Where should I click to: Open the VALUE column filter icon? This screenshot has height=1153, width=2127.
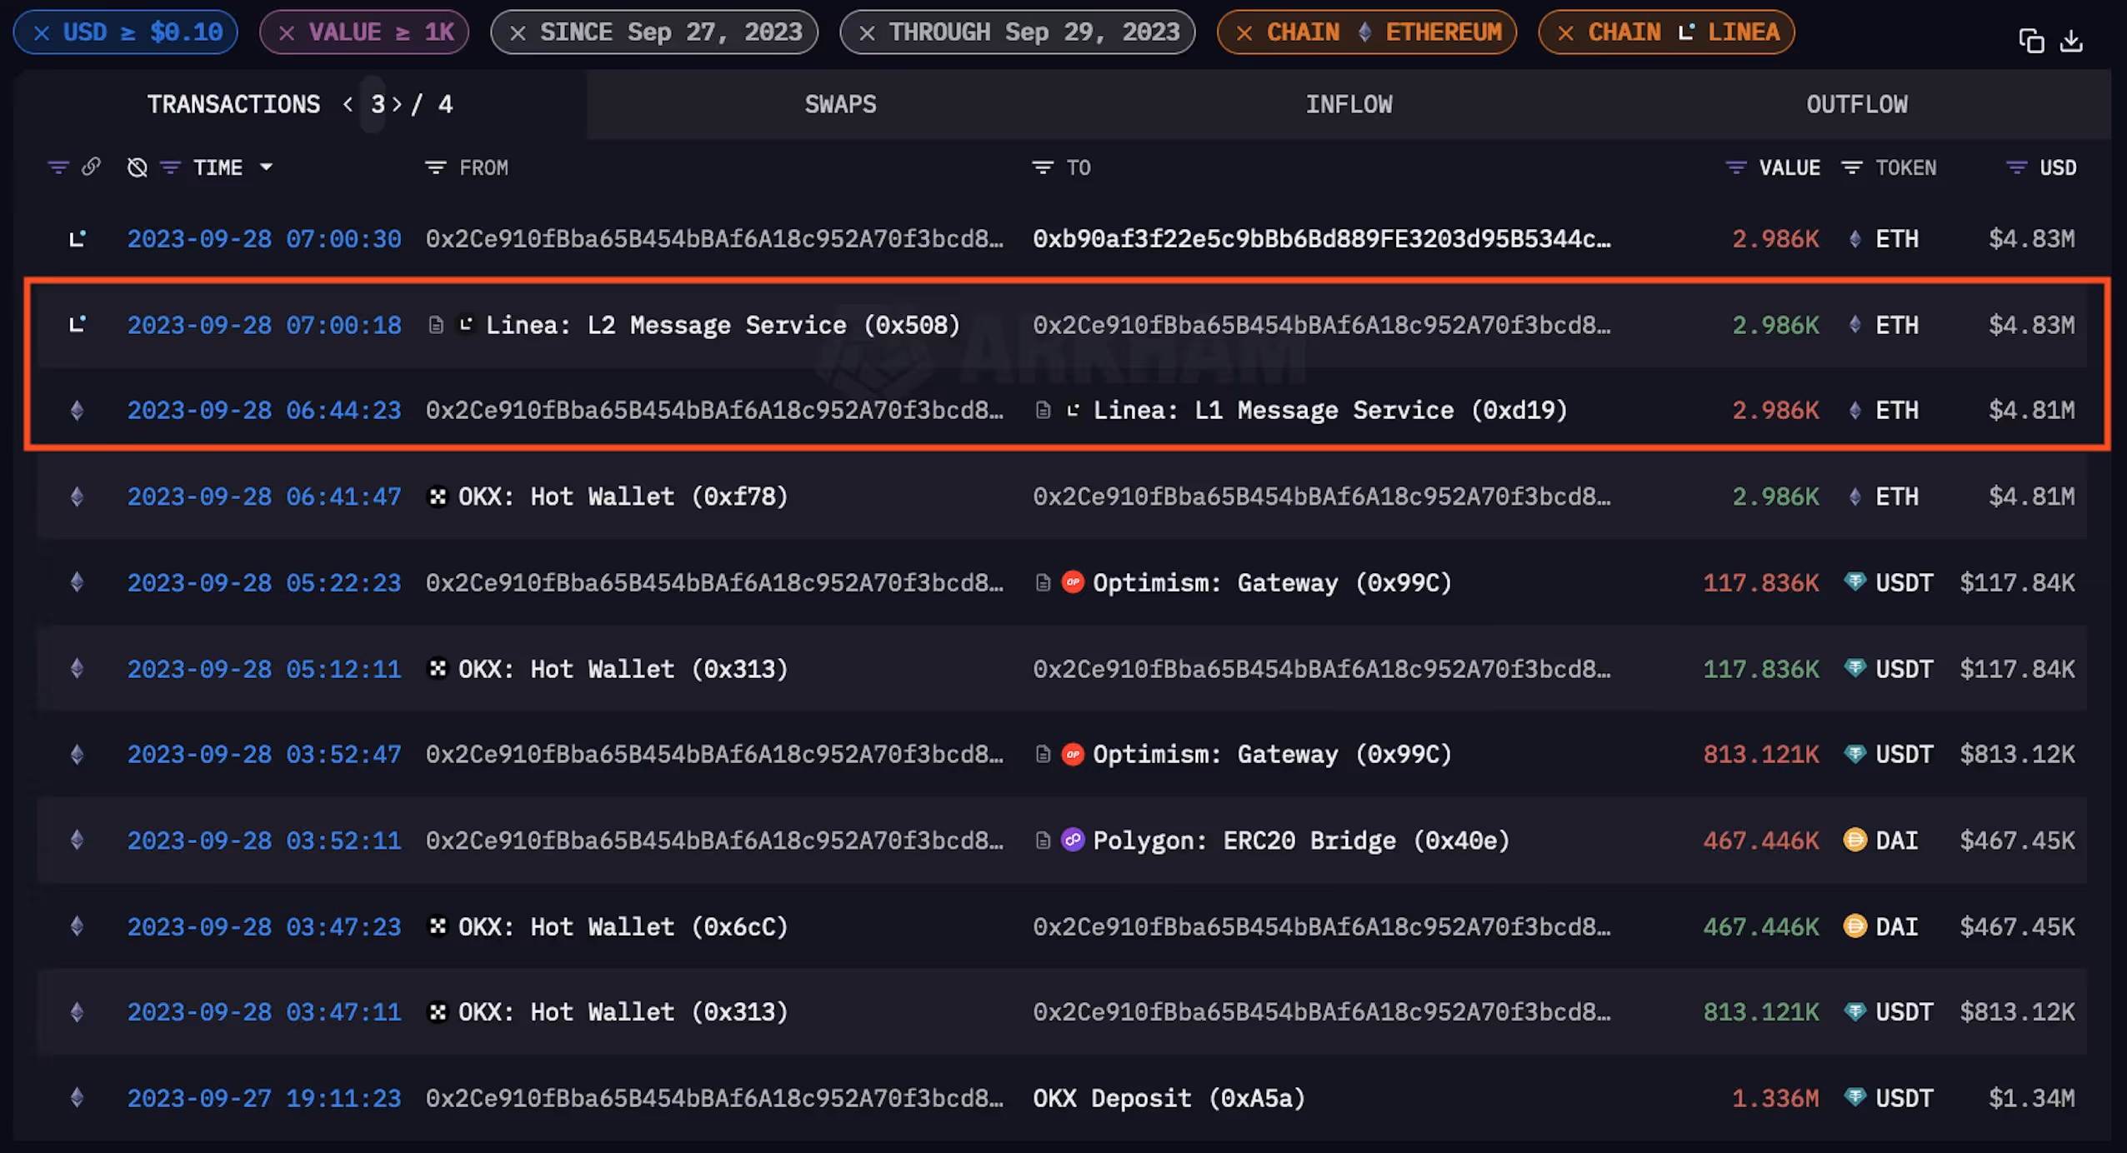1735,167
